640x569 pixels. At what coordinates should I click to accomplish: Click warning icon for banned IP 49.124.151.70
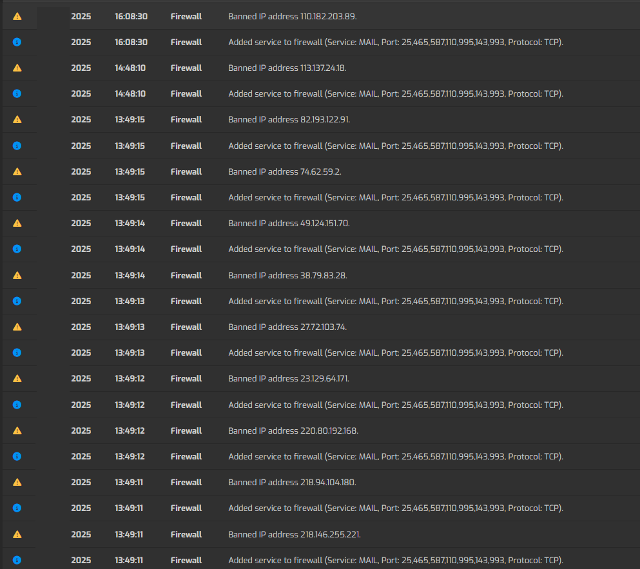click(x=17, y=223)
